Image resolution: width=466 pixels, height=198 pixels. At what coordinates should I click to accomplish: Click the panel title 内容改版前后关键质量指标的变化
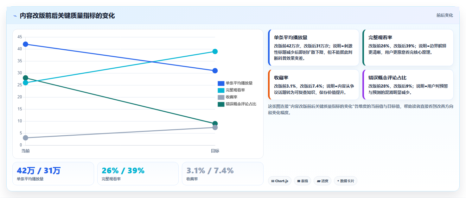coord(67,16)
